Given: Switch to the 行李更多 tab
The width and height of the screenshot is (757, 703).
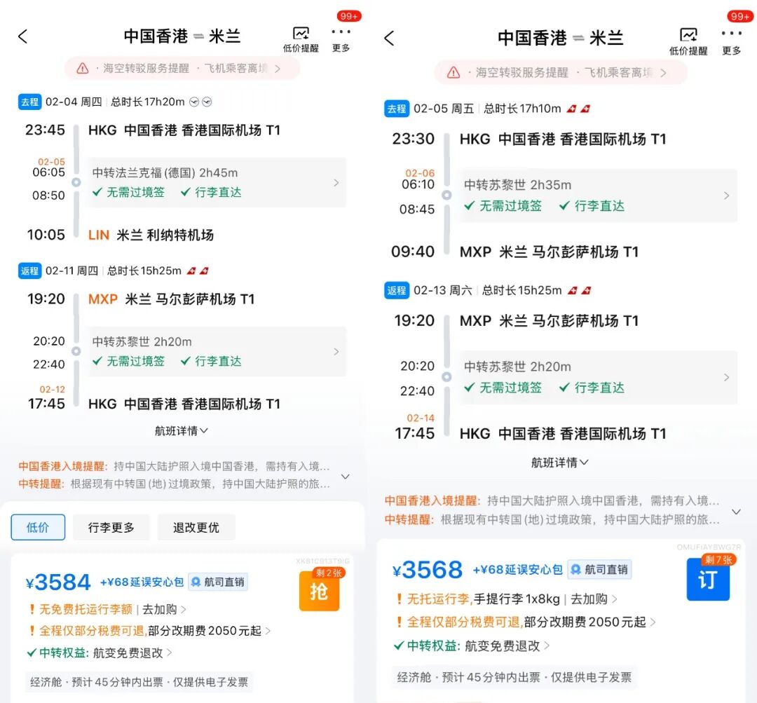Looking at the screenshot, I should (x=111, y=528).
